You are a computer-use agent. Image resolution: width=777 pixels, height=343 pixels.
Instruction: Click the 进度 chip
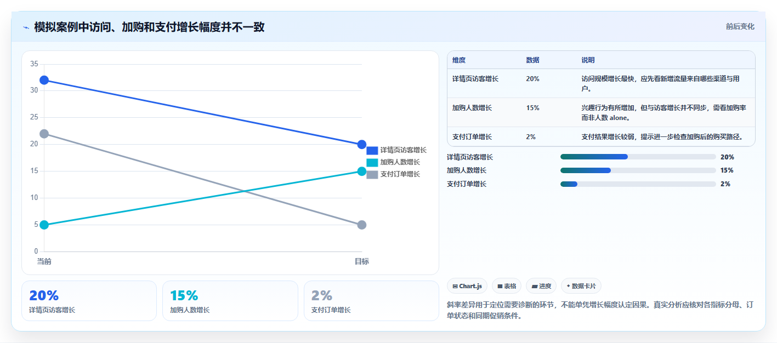tap(541, 286)
